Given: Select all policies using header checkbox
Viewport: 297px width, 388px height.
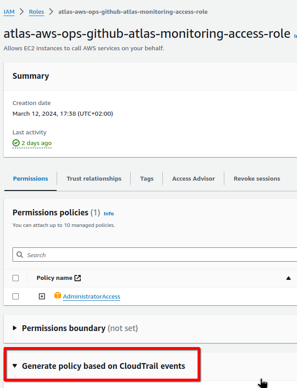Looking at the screenshot, I should pos(16,278).
